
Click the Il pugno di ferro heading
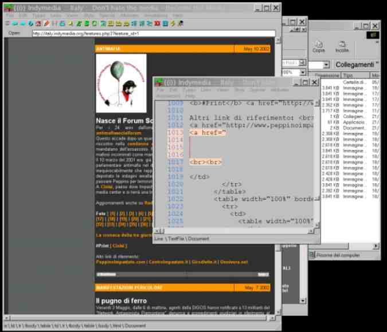point(121,301)
